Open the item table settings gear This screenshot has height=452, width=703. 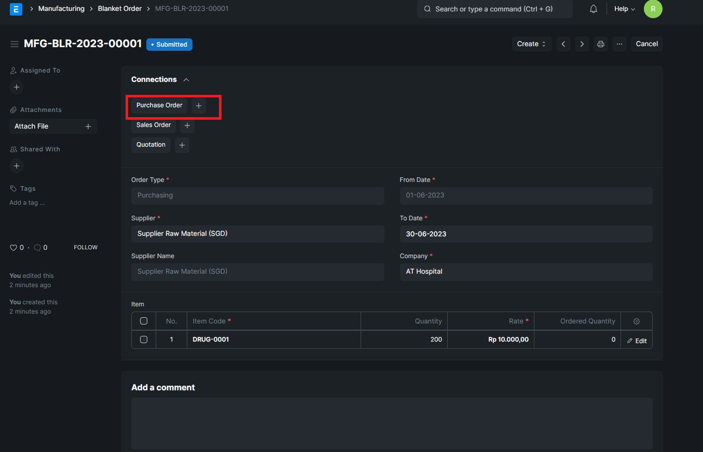click(x=637, y=321)
